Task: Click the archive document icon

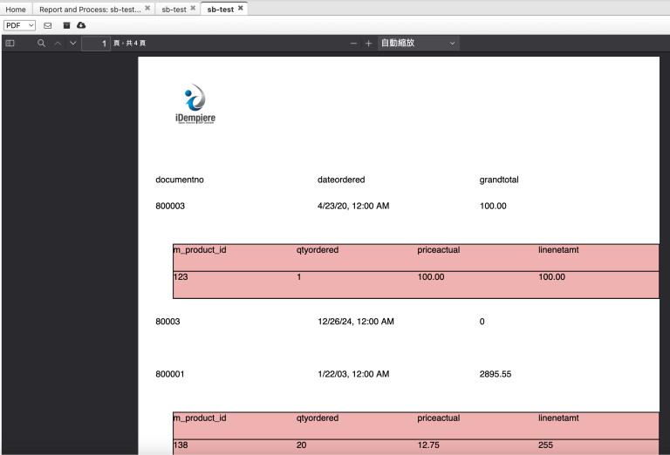Action: coord(66,25)
